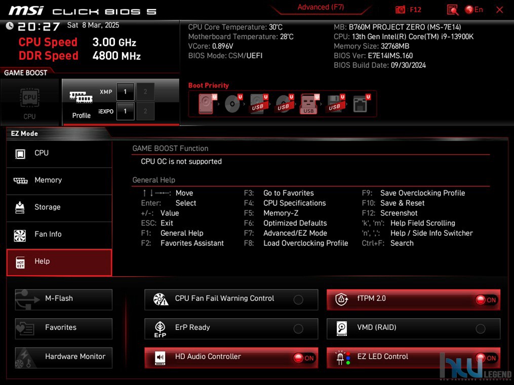Viewport: 514px width, 385px height.
Task: Show the Fan Info section
Action: (59, 235)
